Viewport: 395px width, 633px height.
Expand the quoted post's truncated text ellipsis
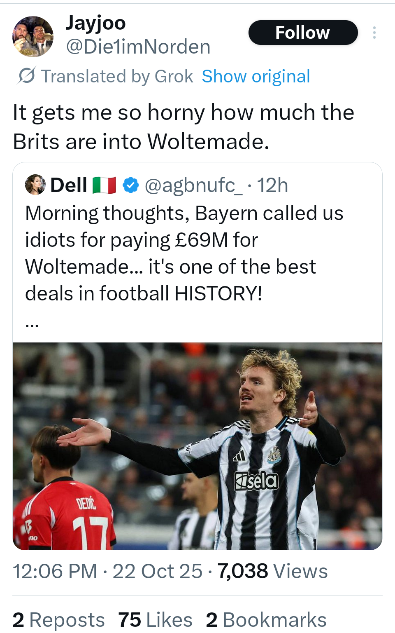pyautogui.click(x=32, y=324)
